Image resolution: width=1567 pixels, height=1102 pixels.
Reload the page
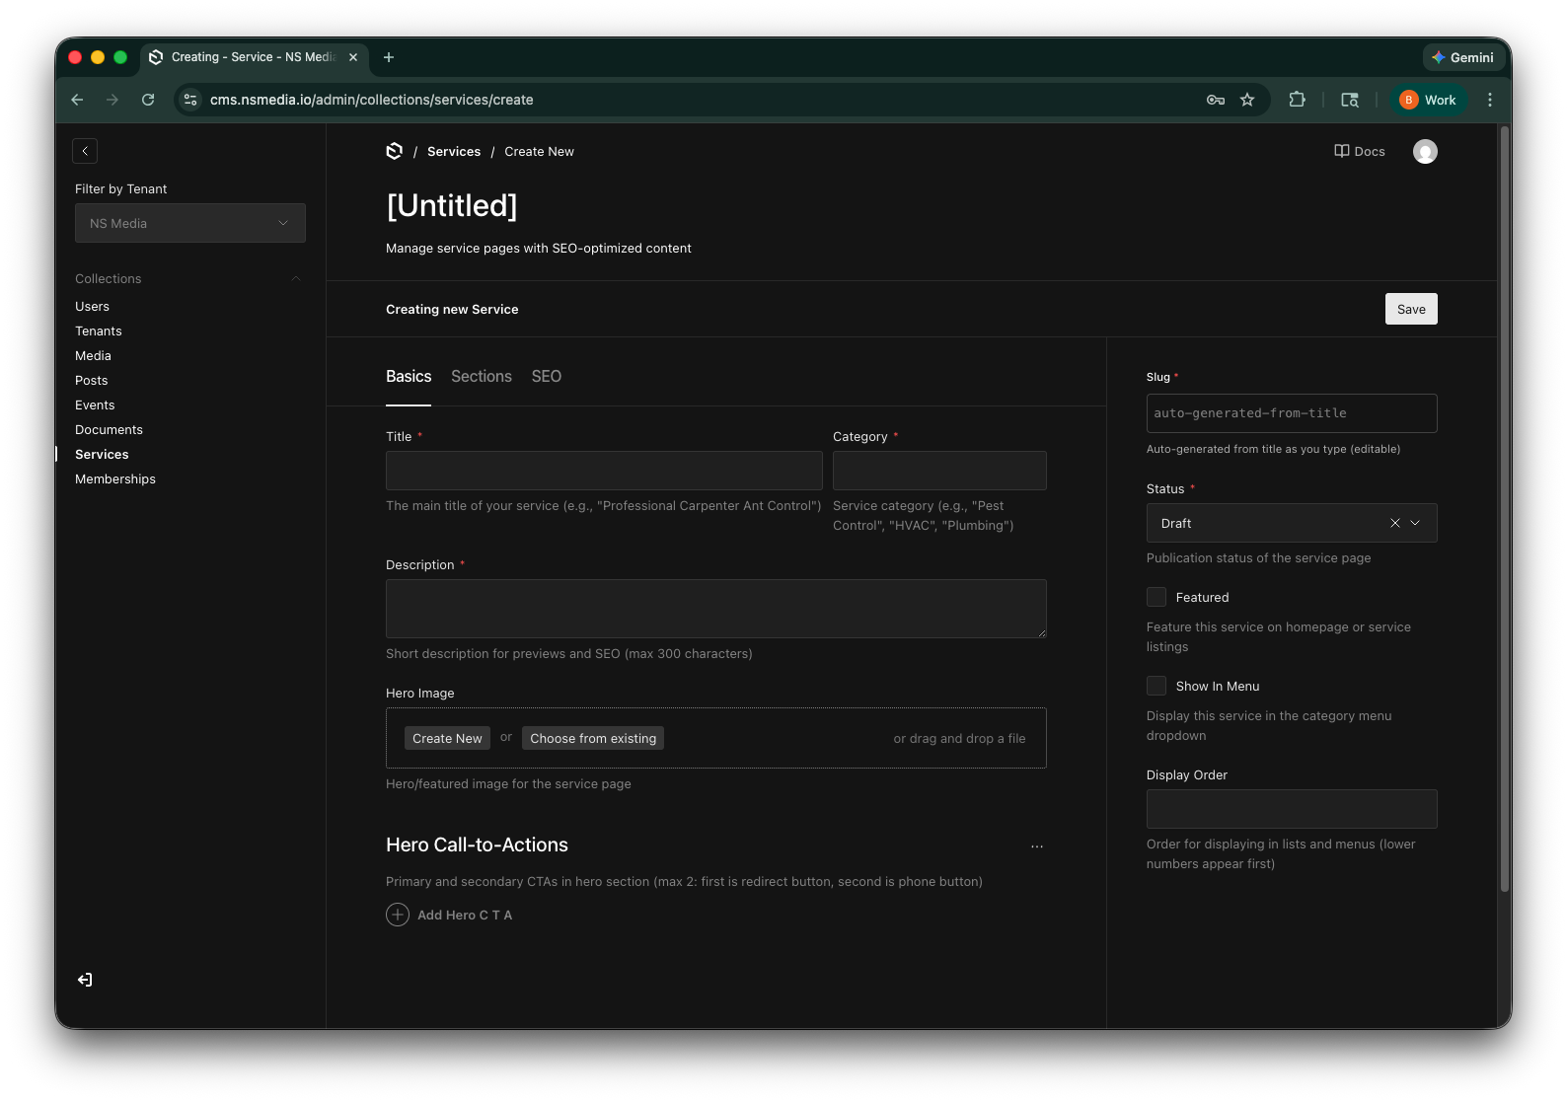[x=148, y=100]
